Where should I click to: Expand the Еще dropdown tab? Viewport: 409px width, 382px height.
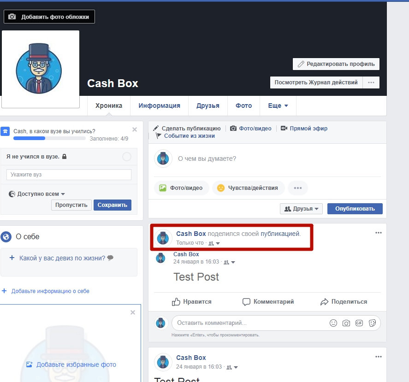[x=278, y=106]
